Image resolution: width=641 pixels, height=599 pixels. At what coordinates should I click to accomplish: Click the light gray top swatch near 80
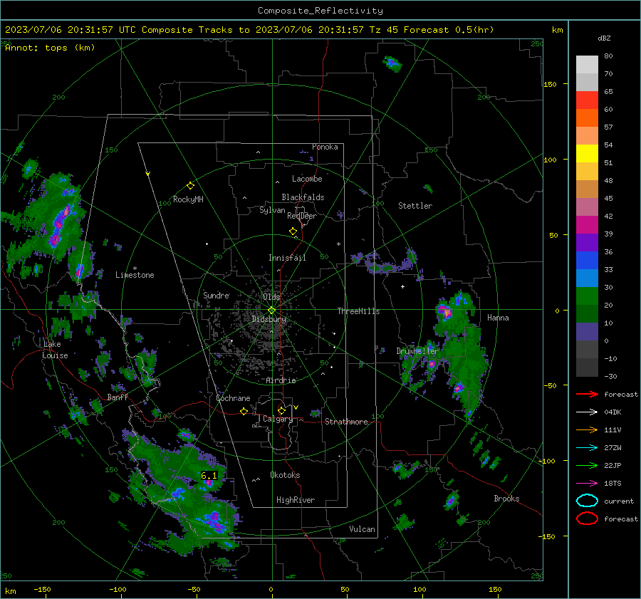coord(587,65)
